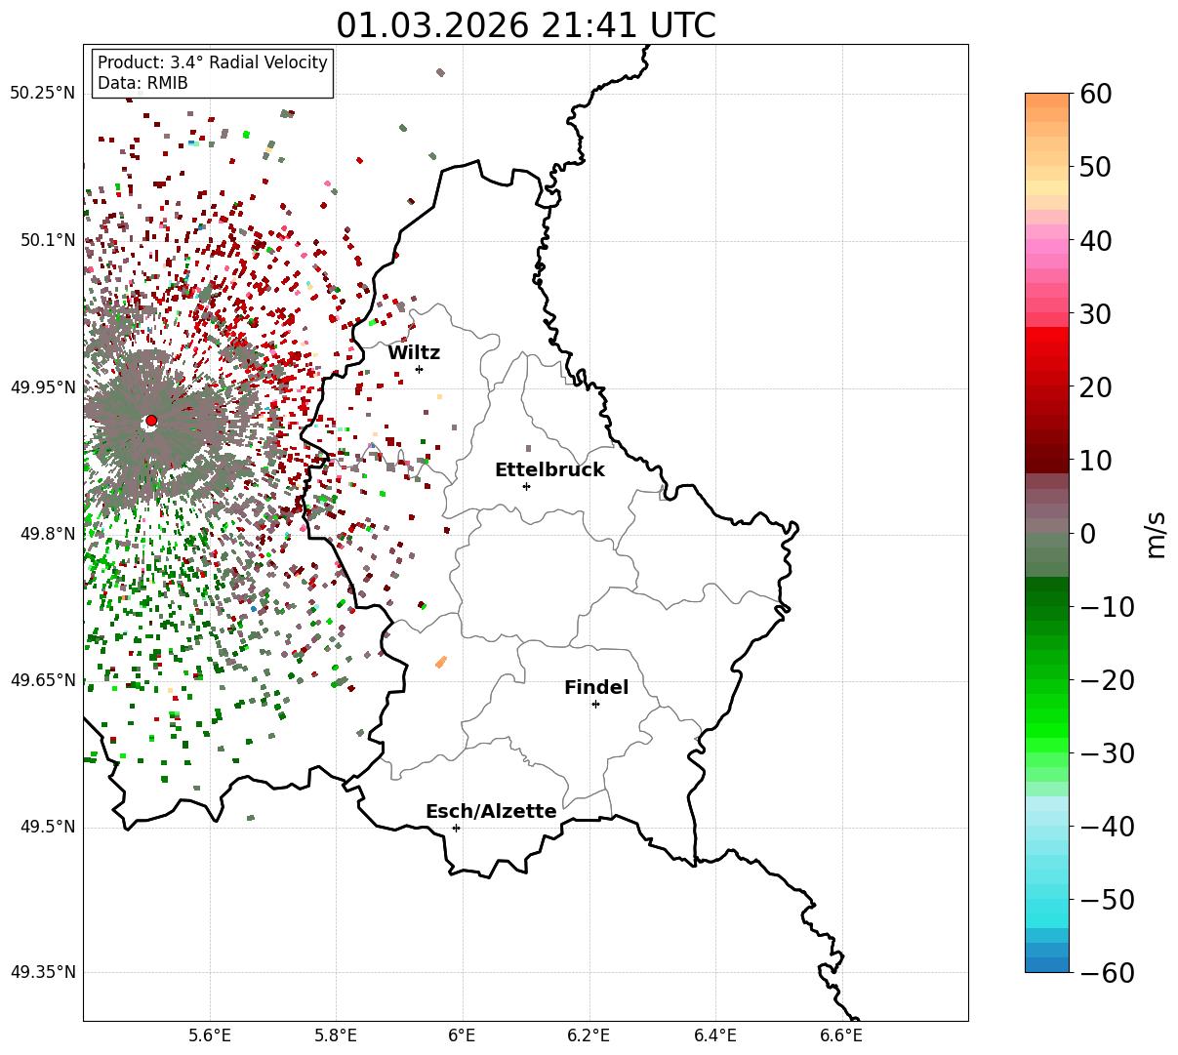Screen dimensions: 1178x1055
Task: Click the Findel station cross marker
Action: 595,704
